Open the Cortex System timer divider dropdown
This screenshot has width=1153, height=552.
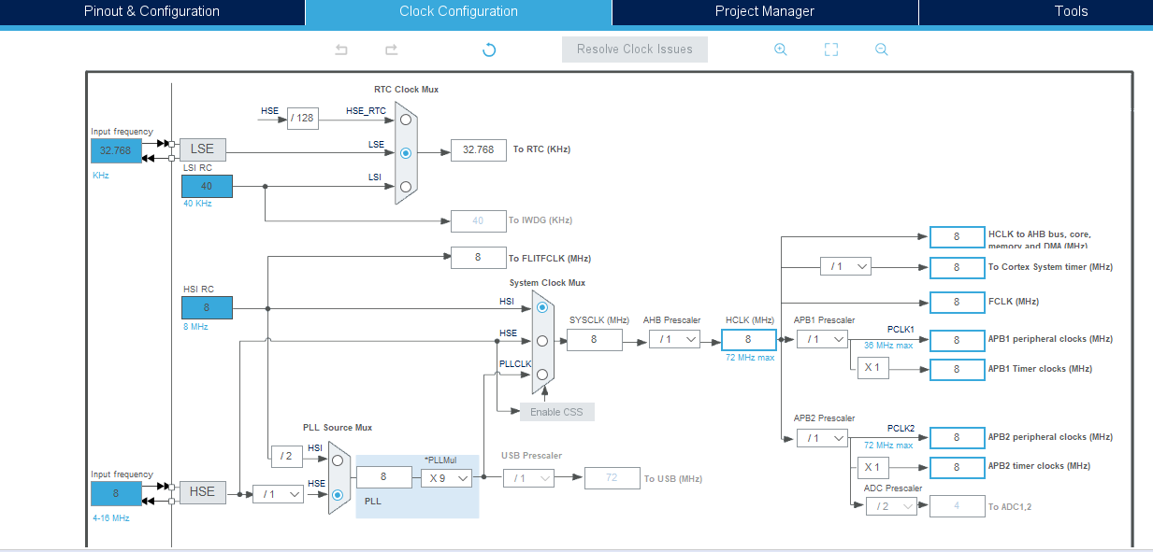[x=846, y=266]
